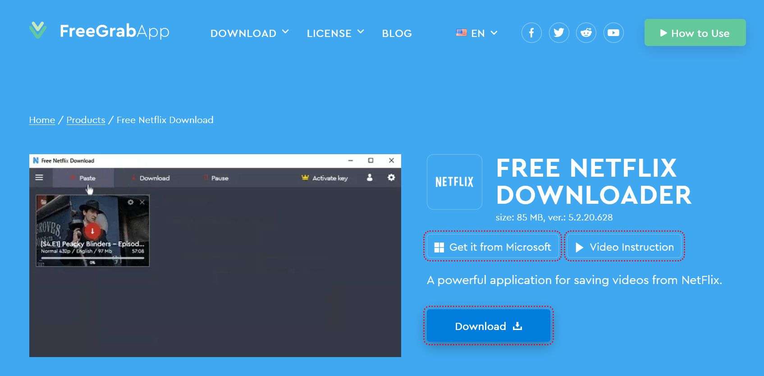Click Pause in the app preview toolbar
The image size is (764, 376).
(x=216, y=178)
